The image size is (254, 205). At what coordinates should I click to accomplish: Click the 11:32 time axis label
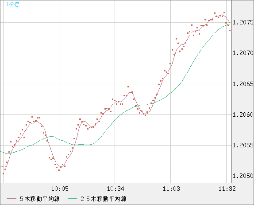227,189
